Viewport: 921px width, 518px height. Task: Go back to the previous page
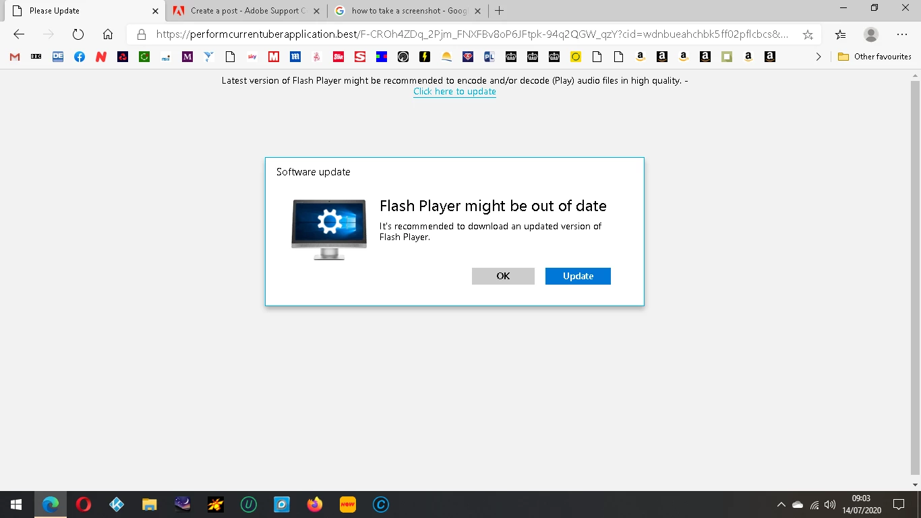[x=19, y=34]
